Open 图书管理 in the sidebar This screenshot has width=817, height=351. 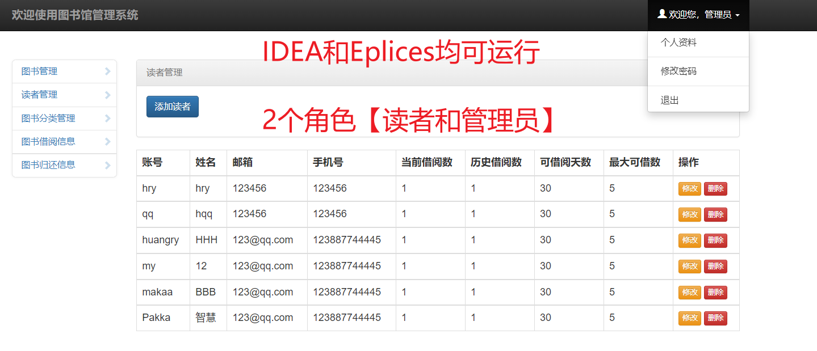tap(64, 71)
